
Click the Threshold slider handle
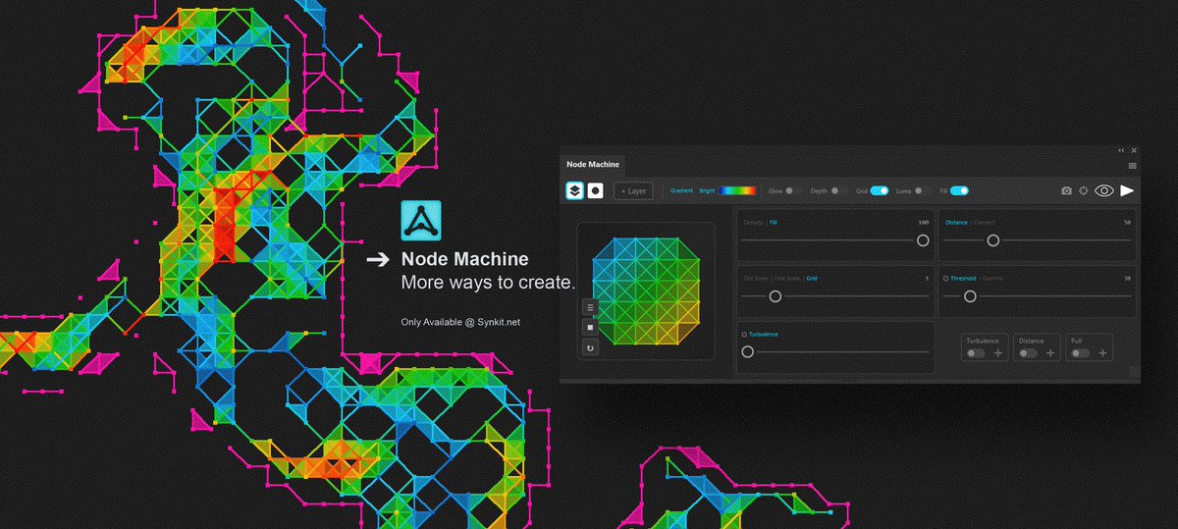(970, 295)
